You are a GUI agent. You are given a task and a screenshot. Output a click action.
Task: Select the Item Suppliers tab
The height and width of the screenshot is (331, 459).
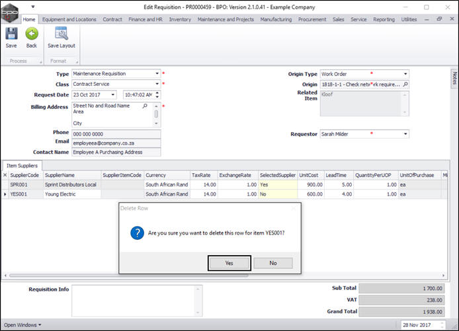22,166
